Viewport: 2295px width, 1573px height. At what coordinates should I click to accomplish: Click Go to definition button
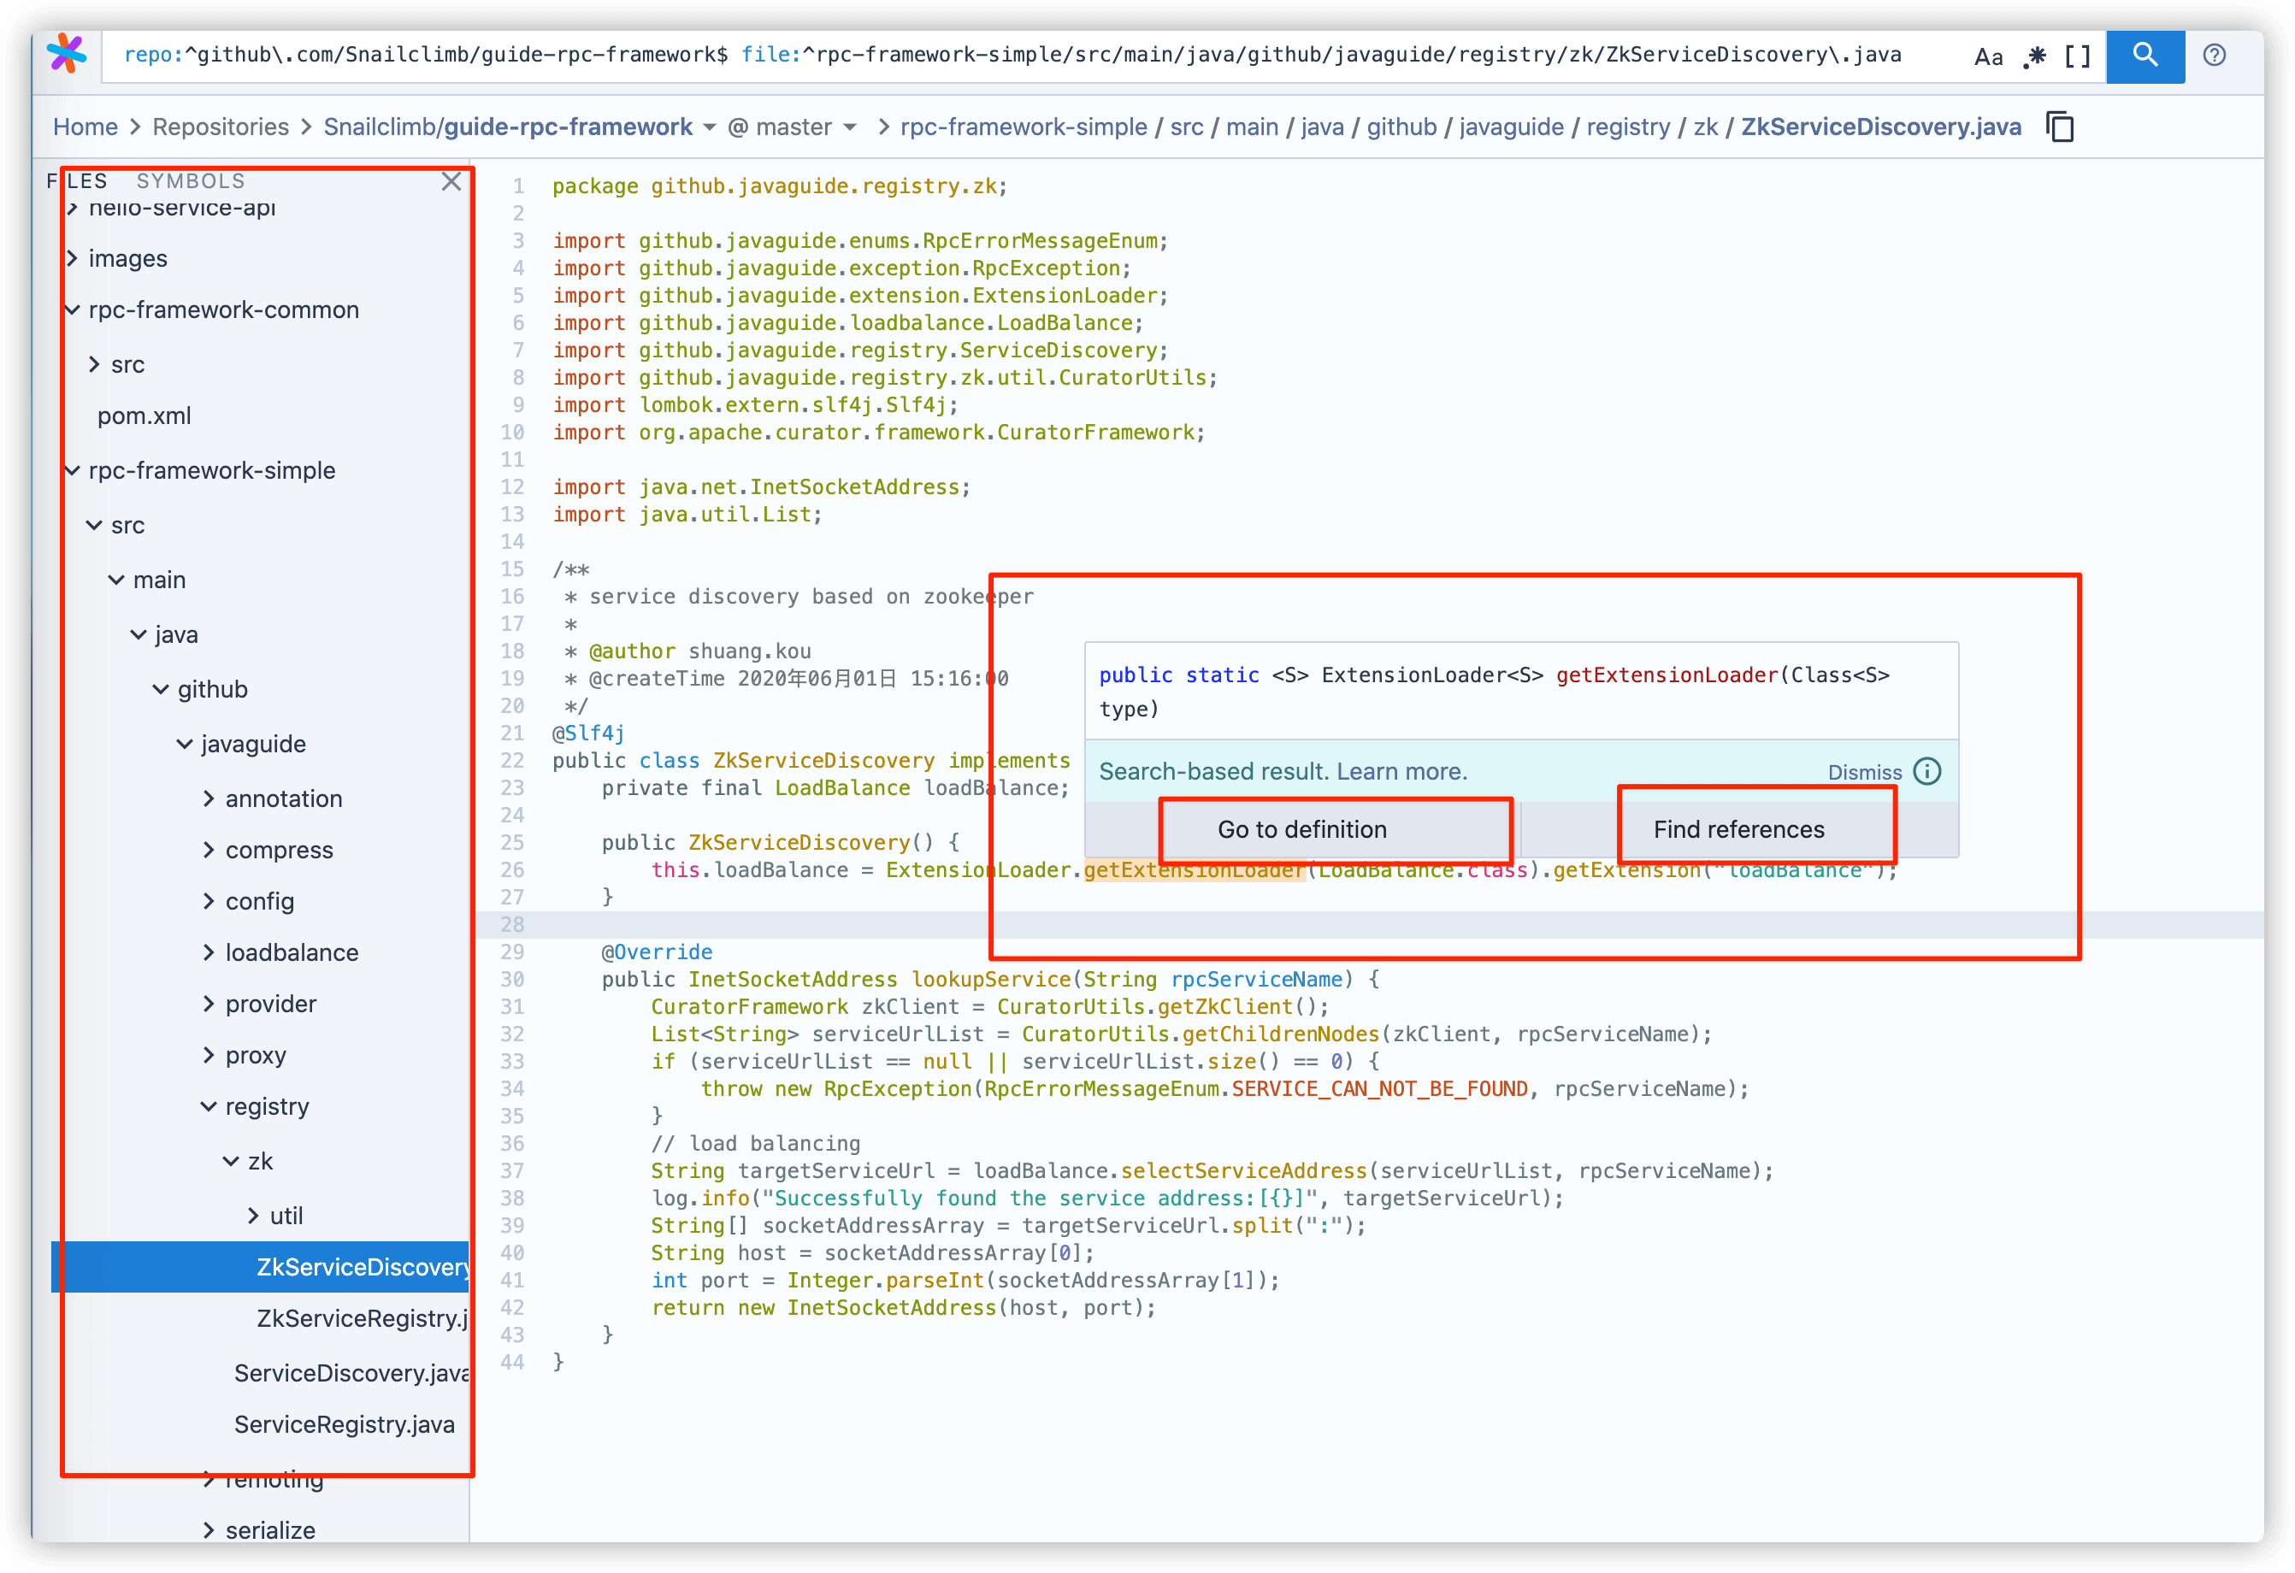point(1301,829)
